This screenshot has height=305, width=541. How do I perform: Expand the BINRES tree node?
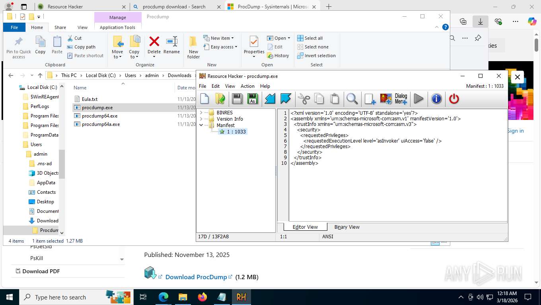click(201, 113)
